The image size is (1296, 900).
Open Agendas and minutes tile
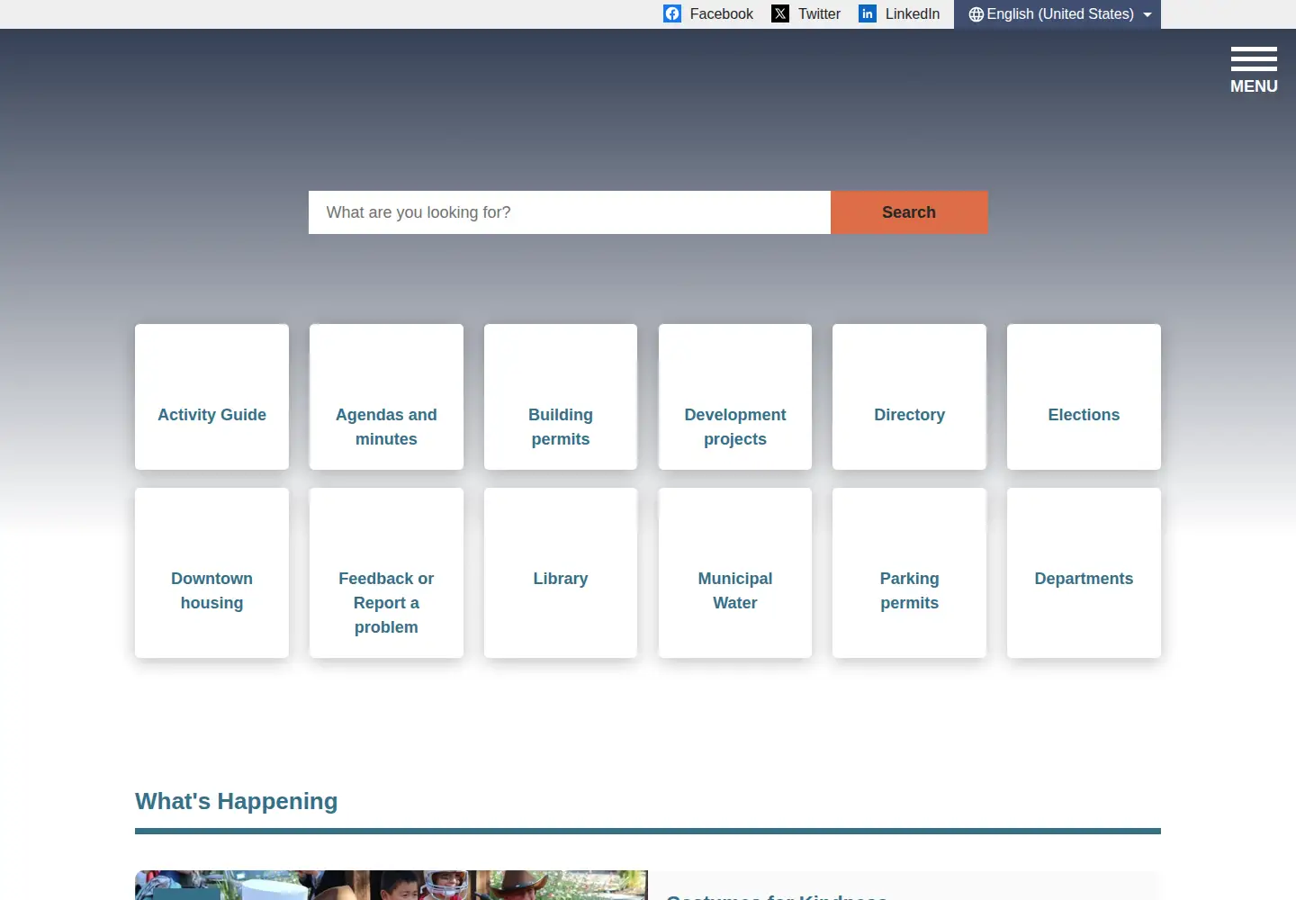pos(386,397)
